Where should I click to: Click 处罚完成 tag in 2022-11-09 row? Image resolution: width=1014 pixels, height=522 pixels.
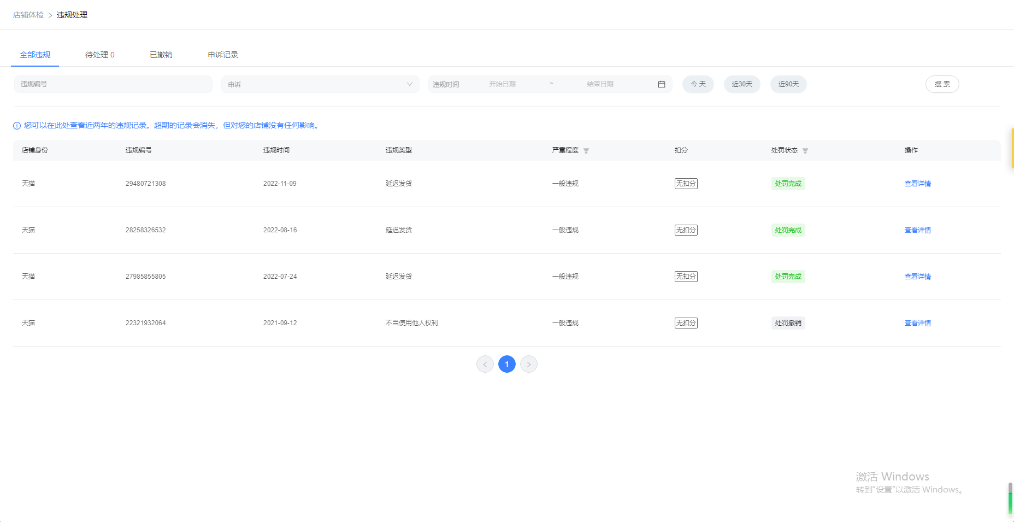click(x=788, y=184)
